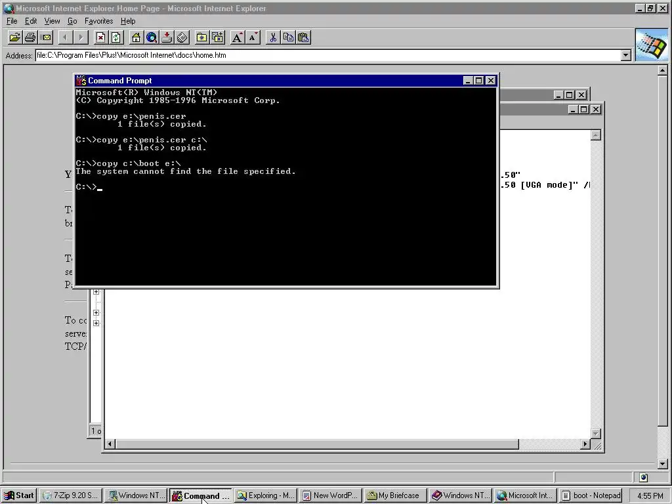Click the Back arrow toolbar button

pyautogui.click(x=65, y=37)
